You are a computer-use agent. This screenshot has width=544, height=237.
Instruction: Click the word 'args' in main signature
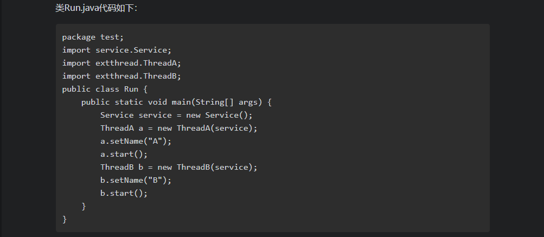248,102
